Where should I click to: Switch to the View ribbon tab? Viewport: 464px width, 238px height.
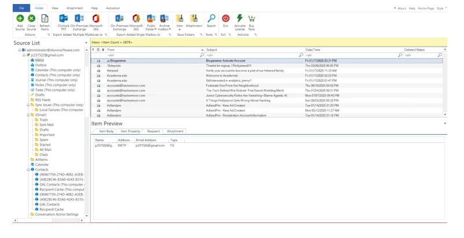click(x=55, y=8)
